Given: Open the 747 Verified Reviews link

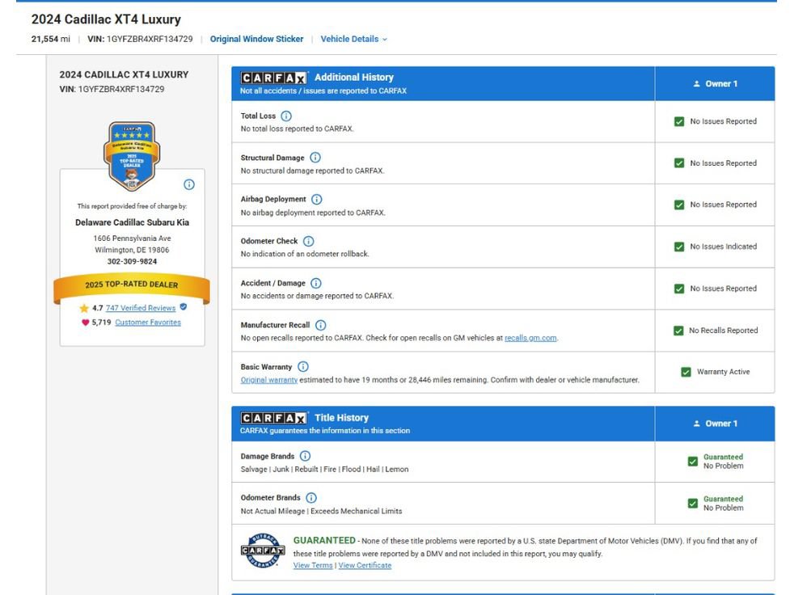Looking at the screenshot, I should [140, 308].
